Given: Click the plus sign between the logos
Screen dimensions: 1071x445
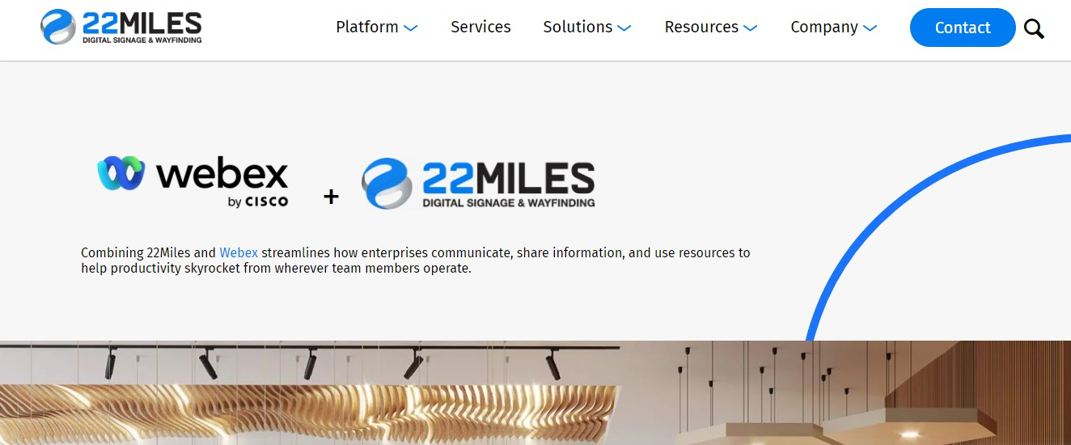Looking at the screenshot, I should pos(331,196).
